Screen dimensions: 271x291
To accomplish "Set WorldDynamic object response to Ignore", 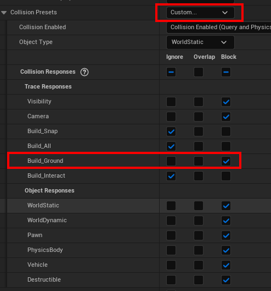I will [171, 221].
